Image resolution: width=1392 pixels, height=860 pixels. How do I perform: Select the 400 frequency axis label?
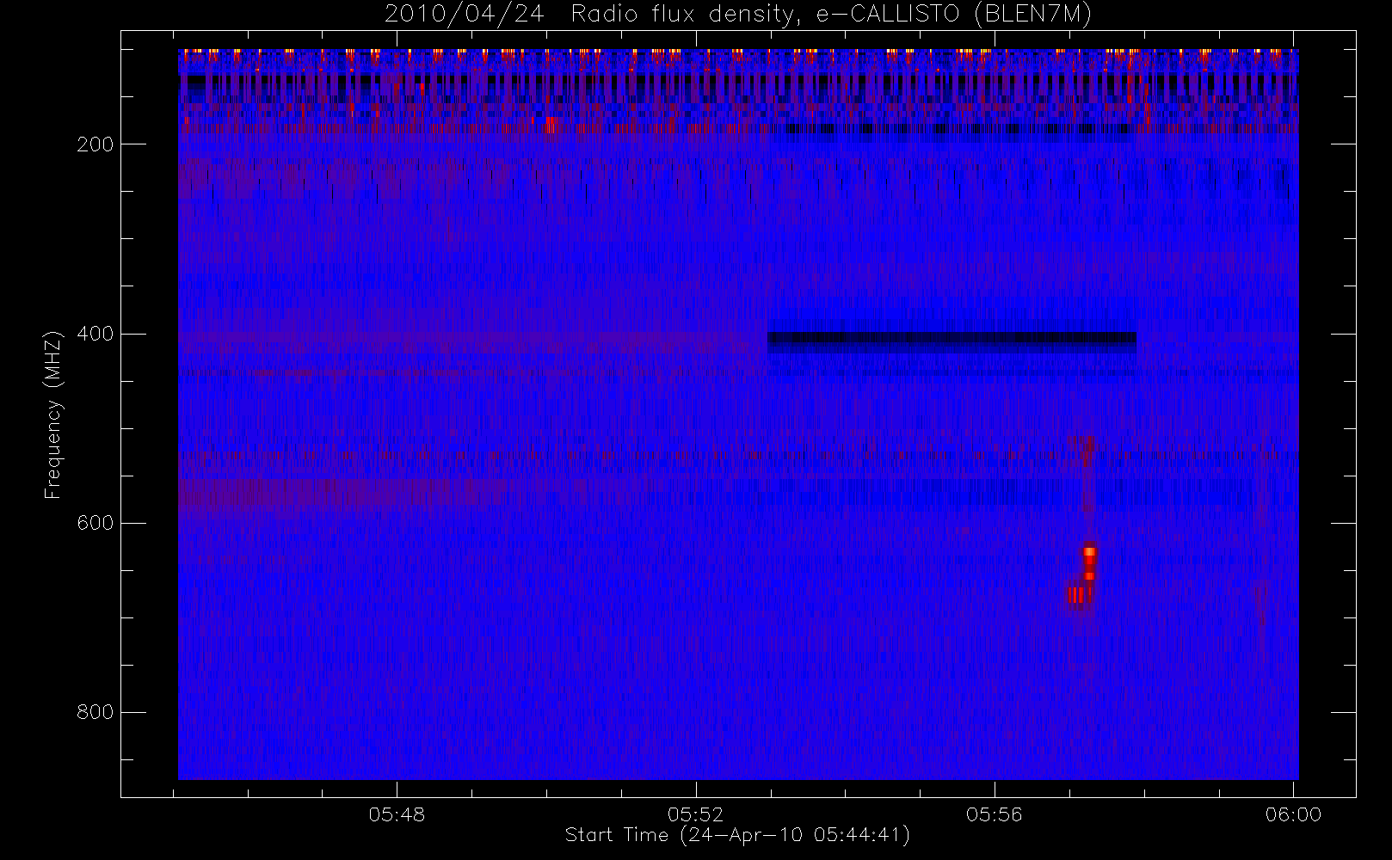point(95,334)
